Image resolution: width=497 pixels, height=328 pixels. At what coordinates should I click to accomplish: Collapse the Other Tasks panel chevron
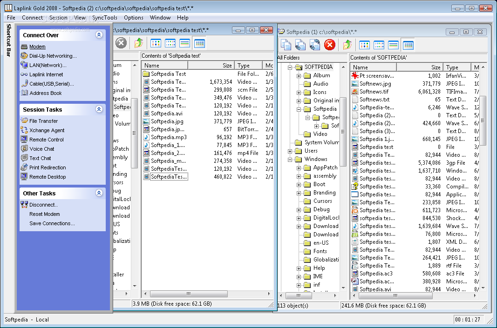99,193
